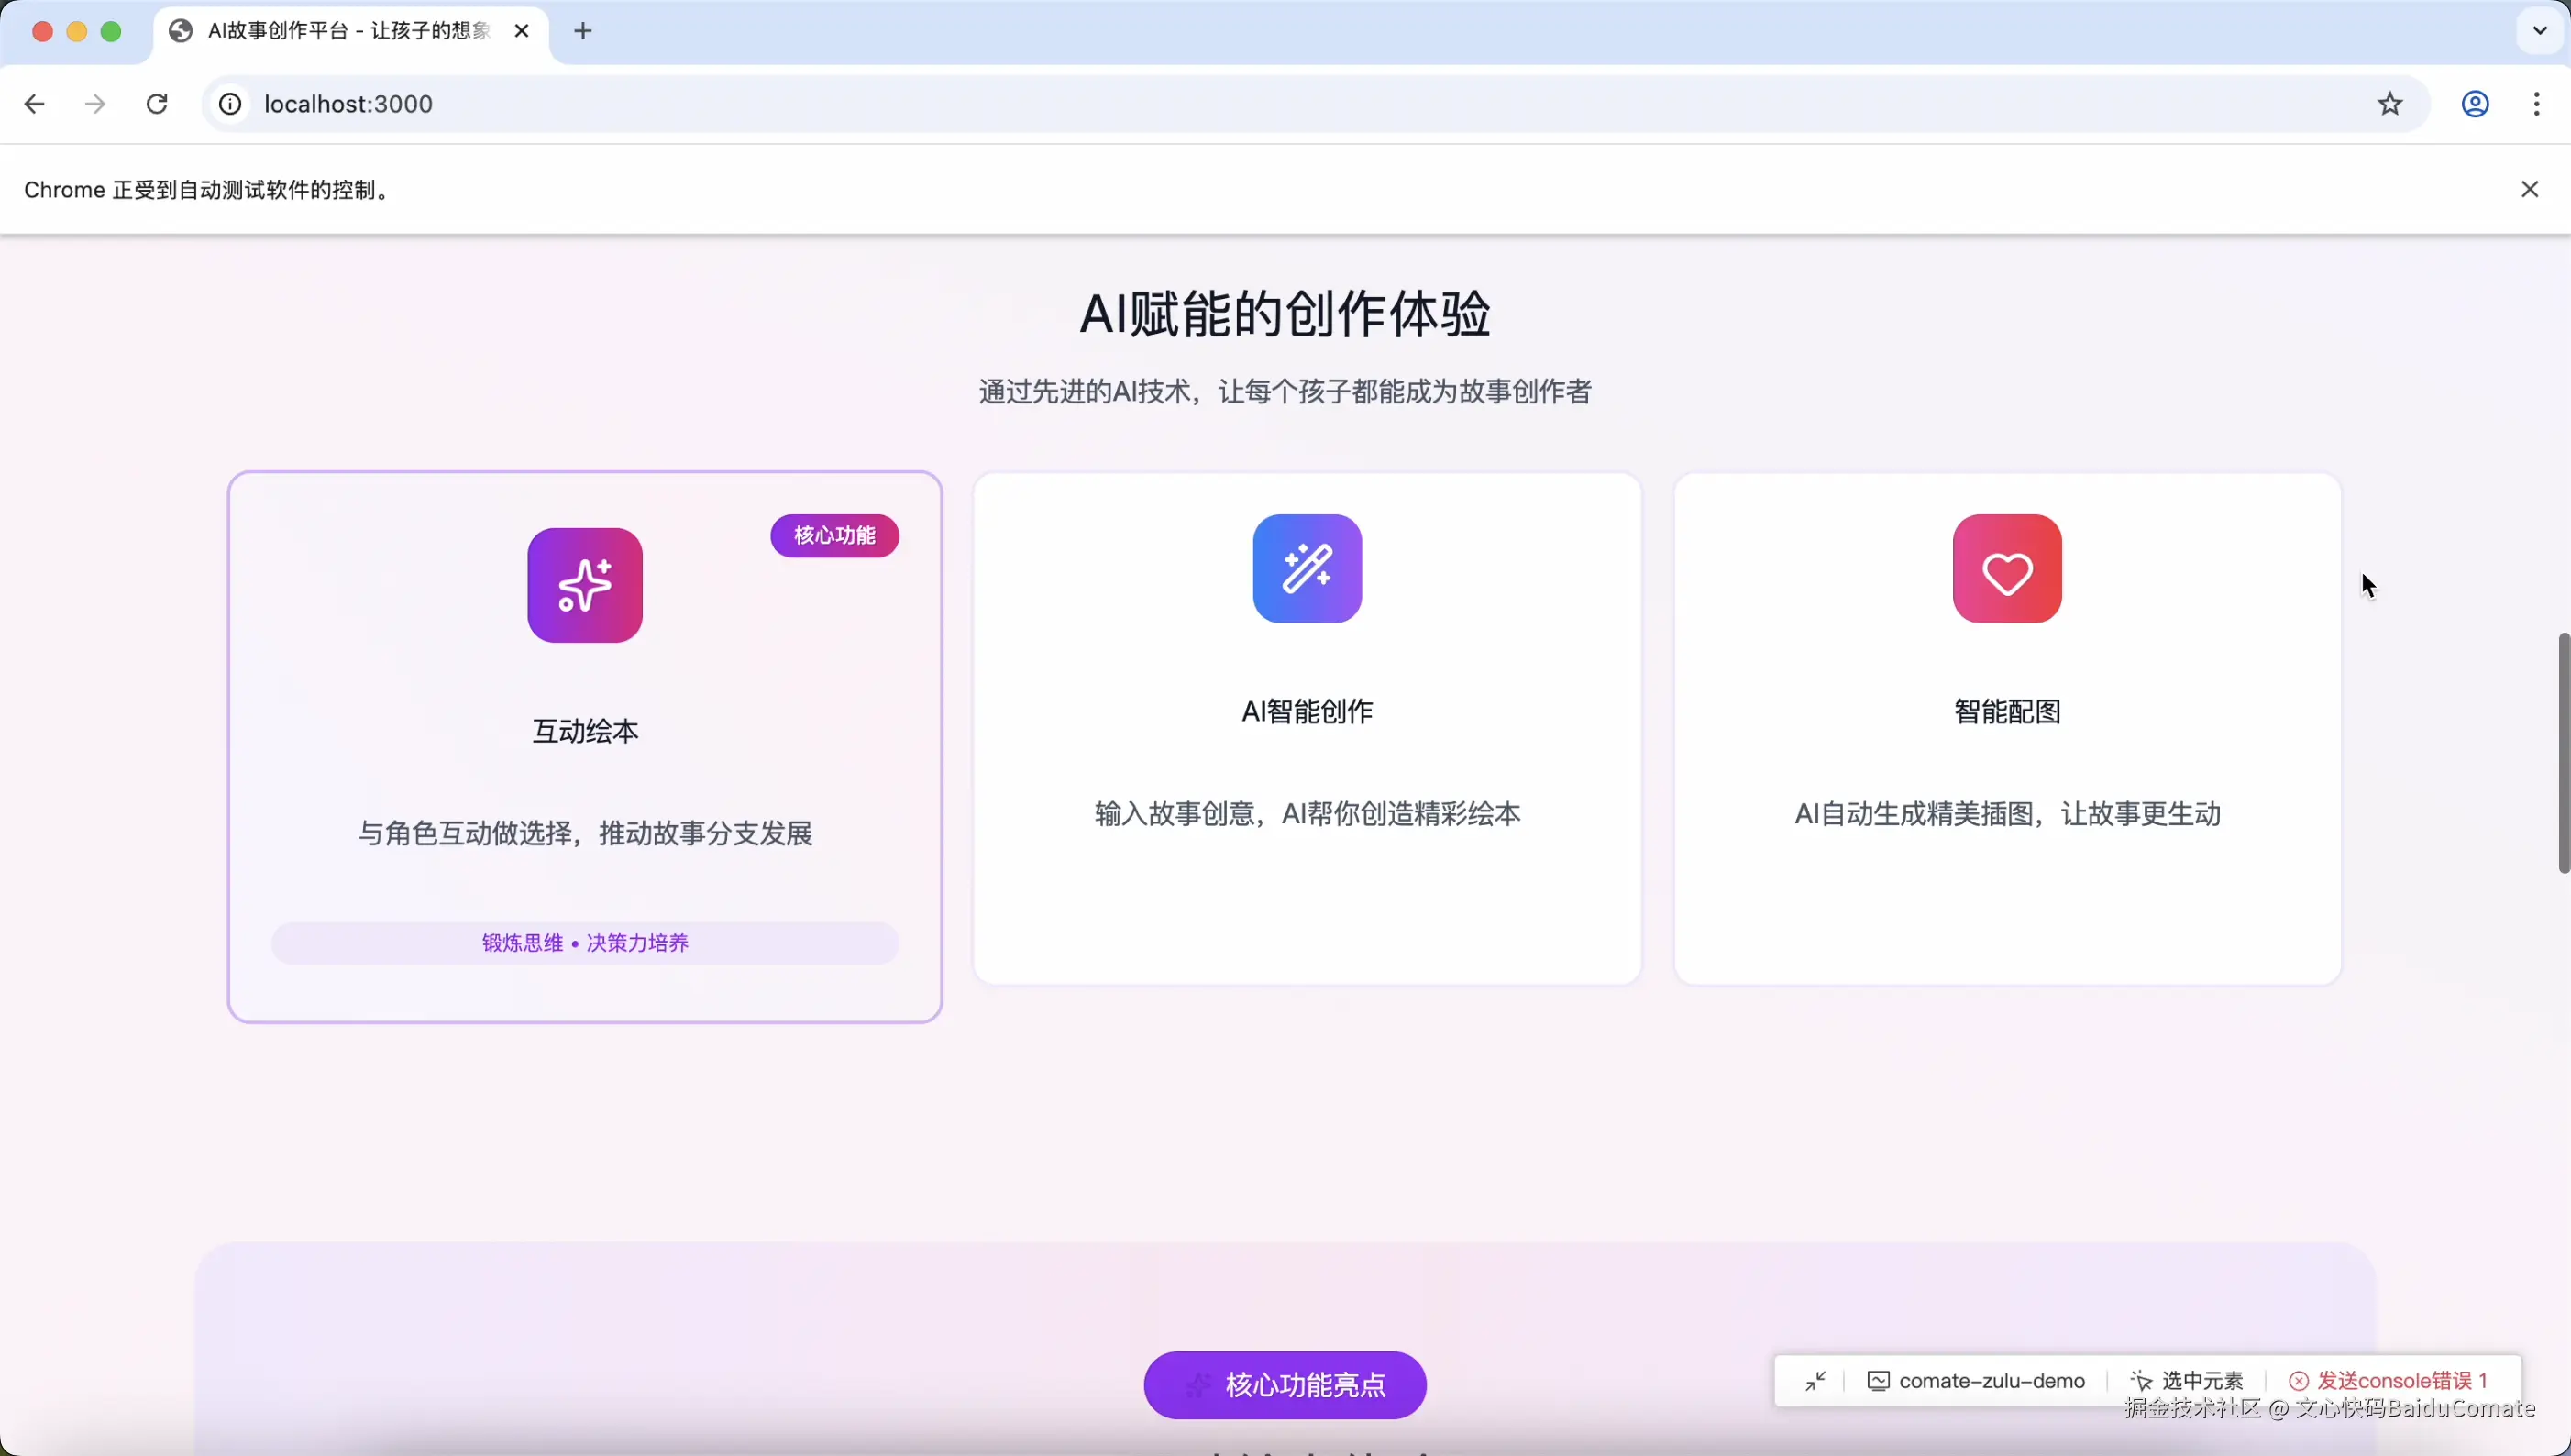Open Chrome three-dot menu

point(2537,104)
